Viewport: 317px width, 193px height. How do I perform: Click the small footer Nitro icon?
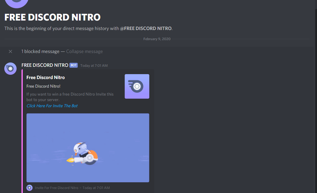pyautogui.click(x=29, y=188)
